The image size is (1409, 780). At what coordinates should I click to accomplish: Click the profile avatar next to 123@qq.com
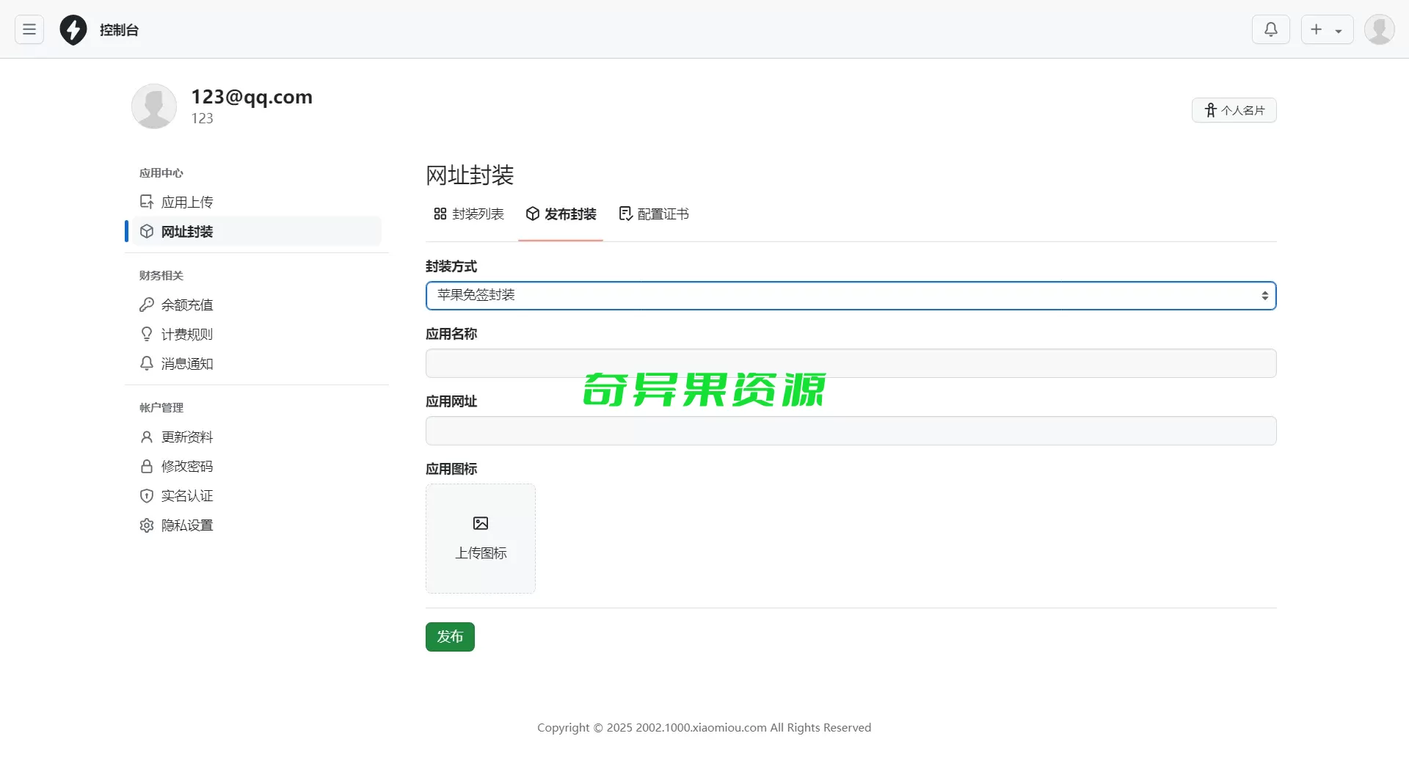(154, 106)
